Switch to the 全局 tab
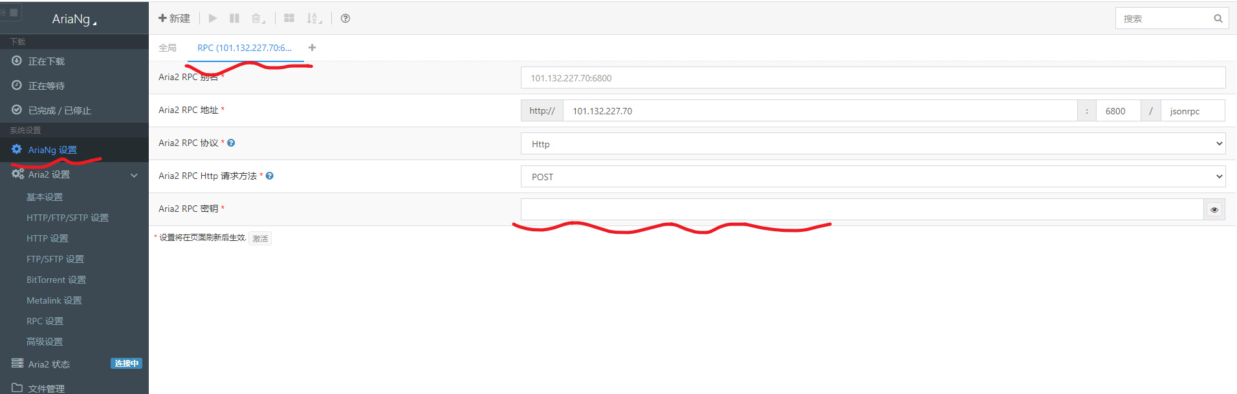This screenshot has width=1237, height=394. click(x=168, y=48)
